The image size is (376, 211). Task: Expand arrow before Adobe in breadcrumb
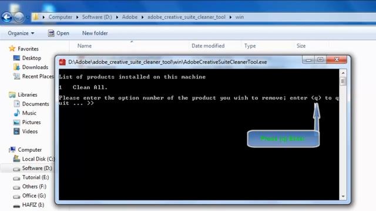coord(117,17)
